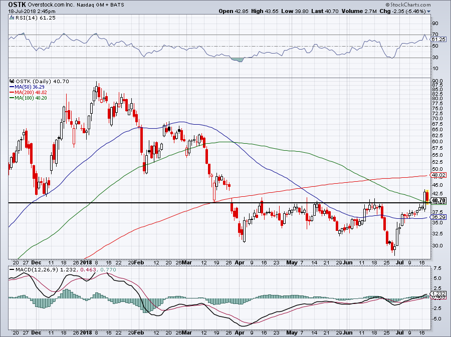Click the 72.5 price axis label
The width and height of the screenshot is (451, 337).
pyautogui.click(x=437, y=114)
